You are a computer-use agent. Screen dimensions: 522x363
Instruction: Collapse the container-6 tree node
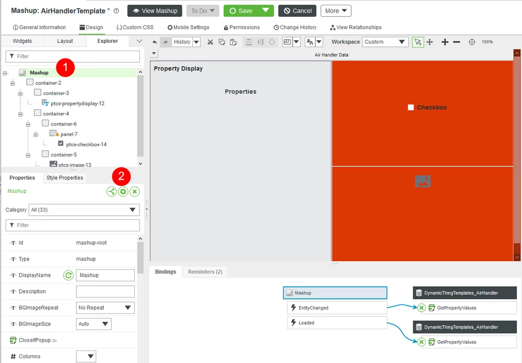click(x=28, y=124)
